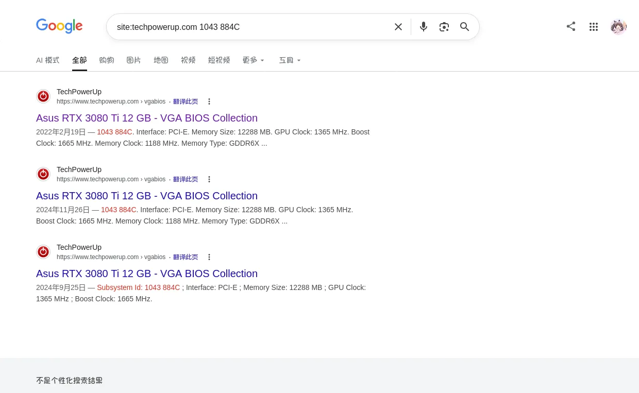Click URL text of 2024年9月25日 result
Screen dimensions: 639x393
[111, 257]
